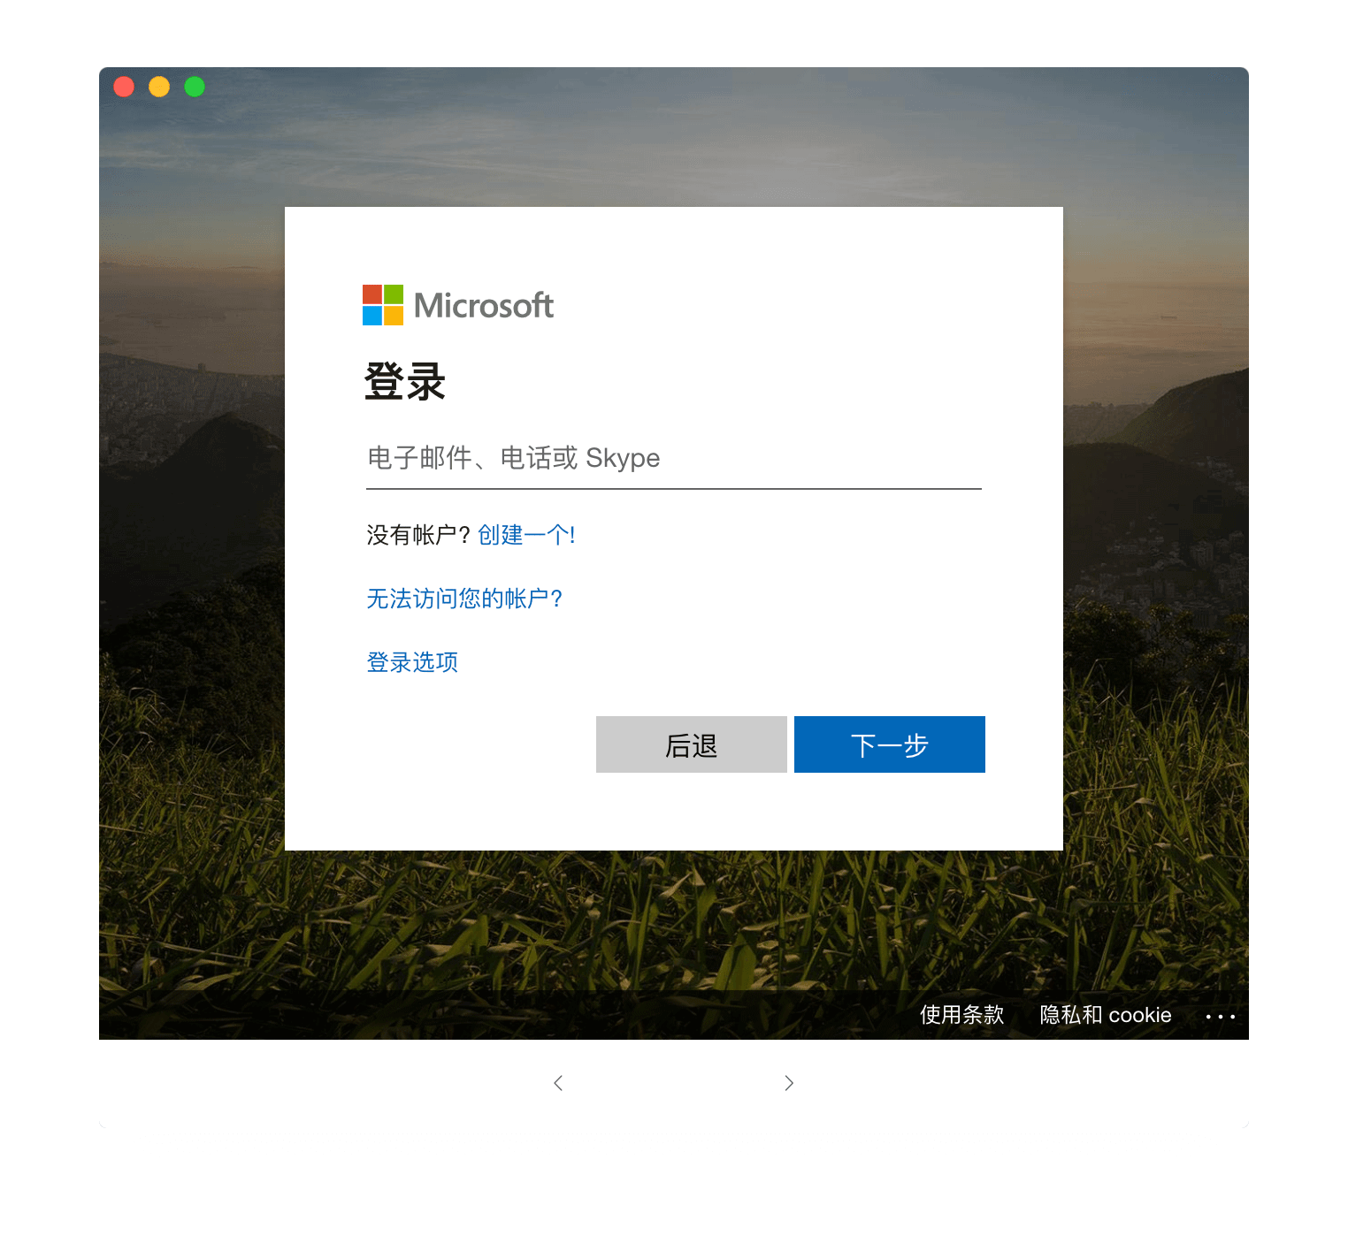The height and width of the screenshot is (1259, 1348).
Task: Focus the 电子邮件、电话或 Skype input field
Action: click(x=674, y=458)
